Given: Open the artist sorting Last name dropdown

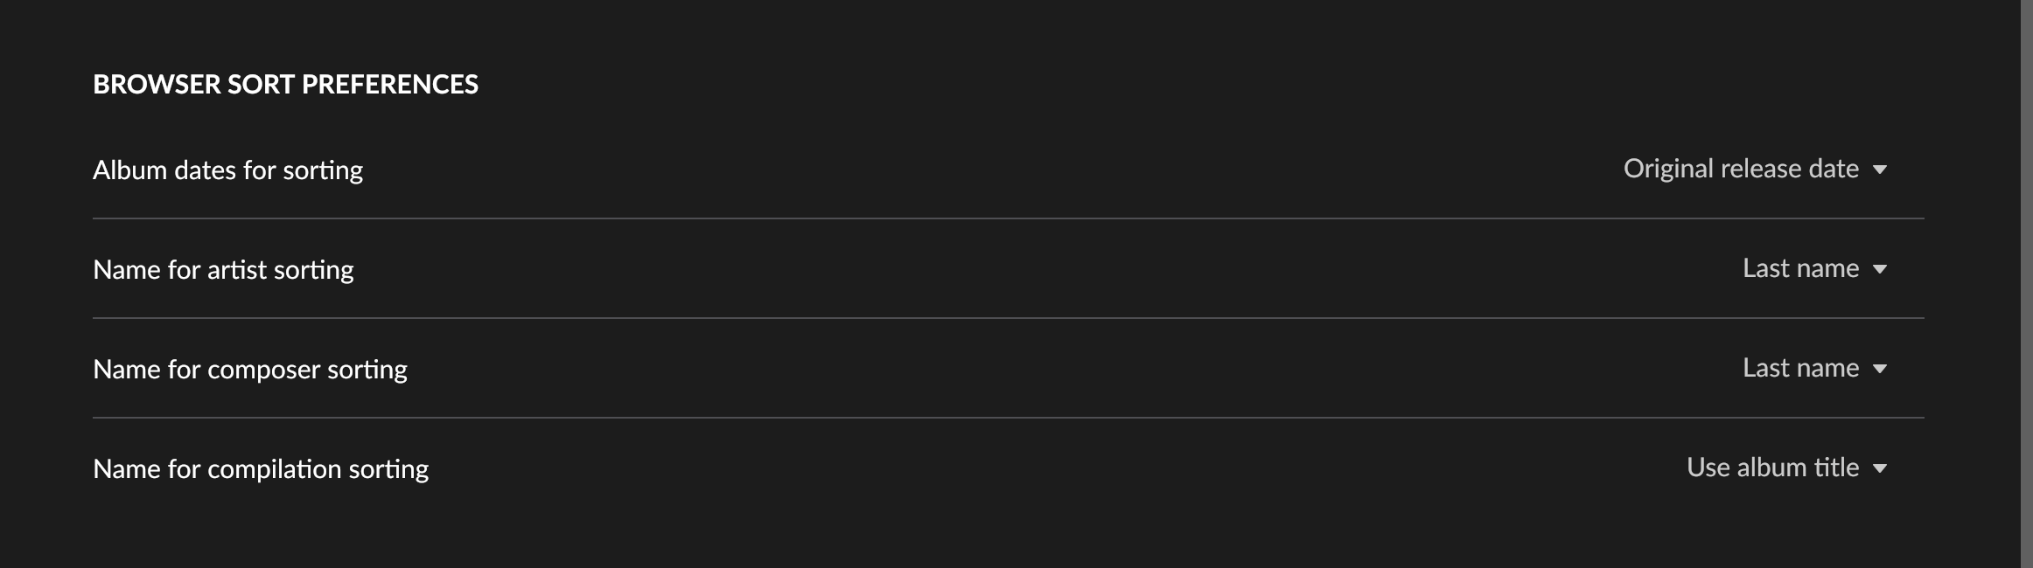Looking at the screenshot, I should 1814,268.
